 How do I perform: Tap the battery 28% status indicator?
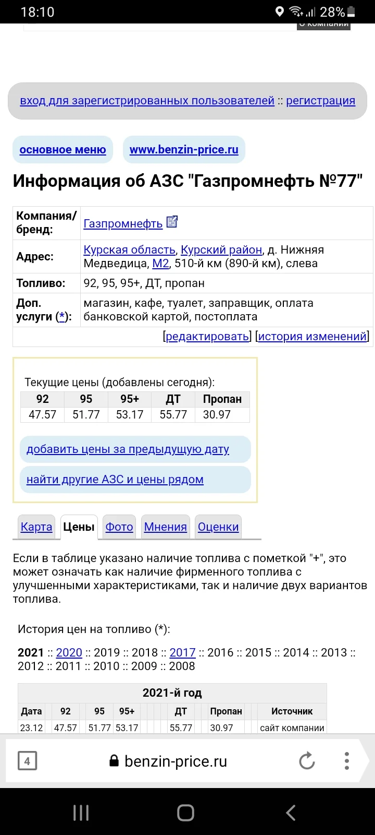coord(338,11)
